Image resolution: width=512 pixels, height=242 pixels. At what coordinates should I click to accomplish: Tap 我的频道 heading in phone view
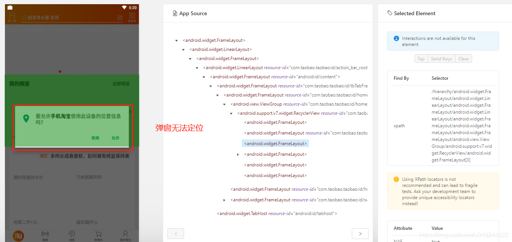pyautogui.click(x=19, y=84)
